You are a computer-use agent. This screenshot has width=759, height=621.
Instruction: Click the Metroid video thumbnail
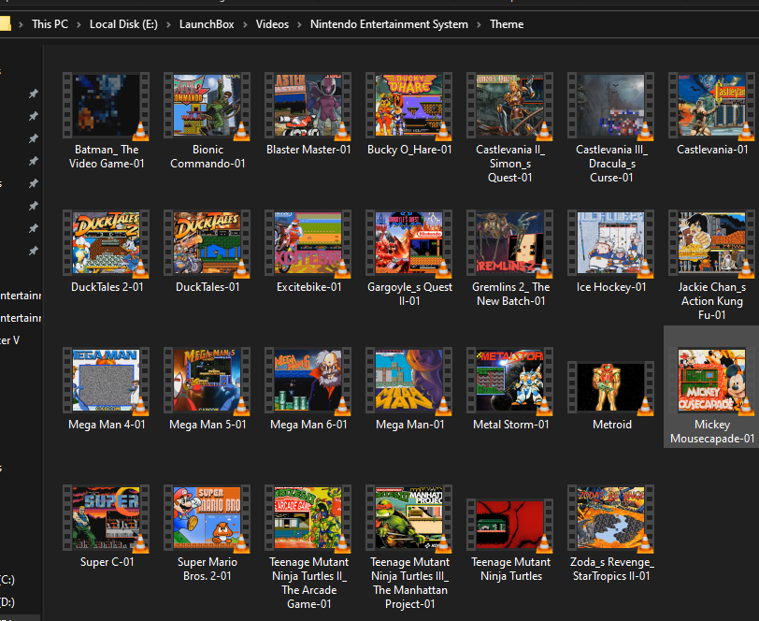[611, 387]
